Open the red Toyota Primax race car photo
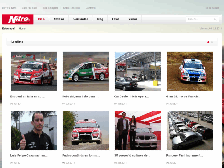 (x=34, y=71)
